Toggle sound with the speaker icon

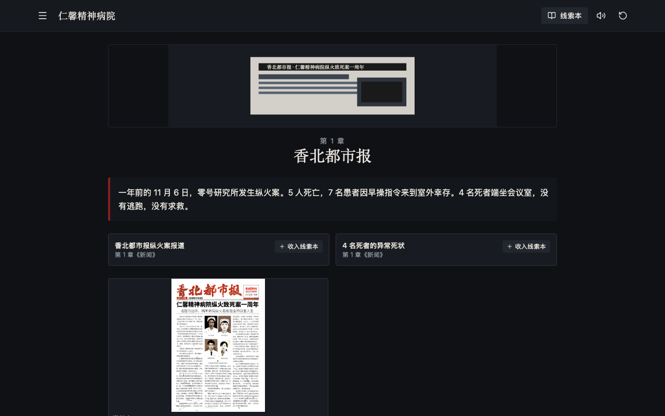click(601, 16)
